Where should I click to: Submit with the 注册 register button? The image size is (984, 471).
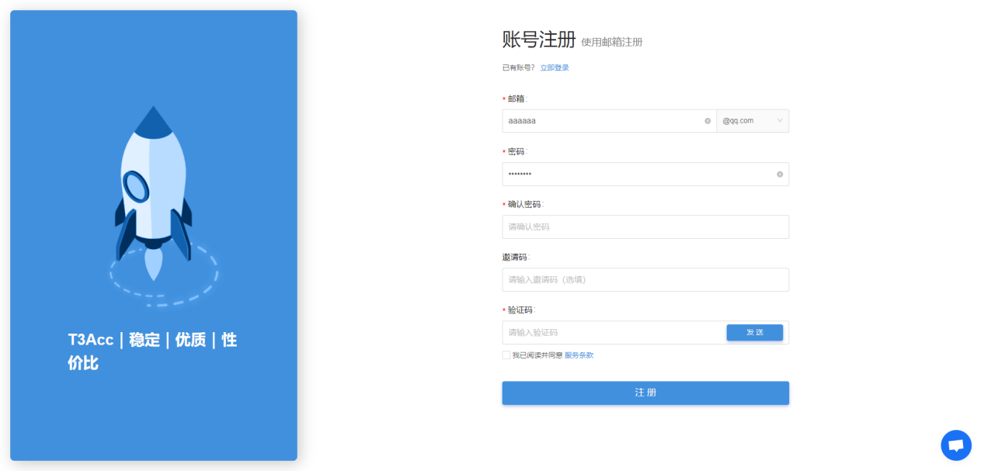pyautogui.click(x=645, y=393)
